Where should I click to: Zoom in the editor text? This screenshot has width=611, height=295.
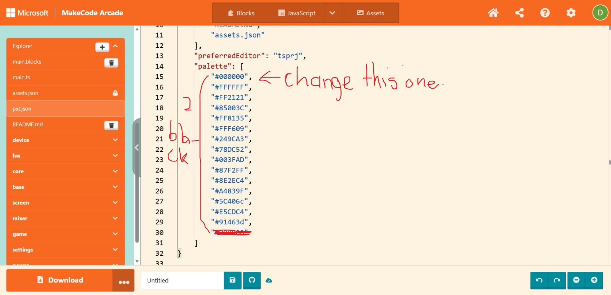click(594, 280)
